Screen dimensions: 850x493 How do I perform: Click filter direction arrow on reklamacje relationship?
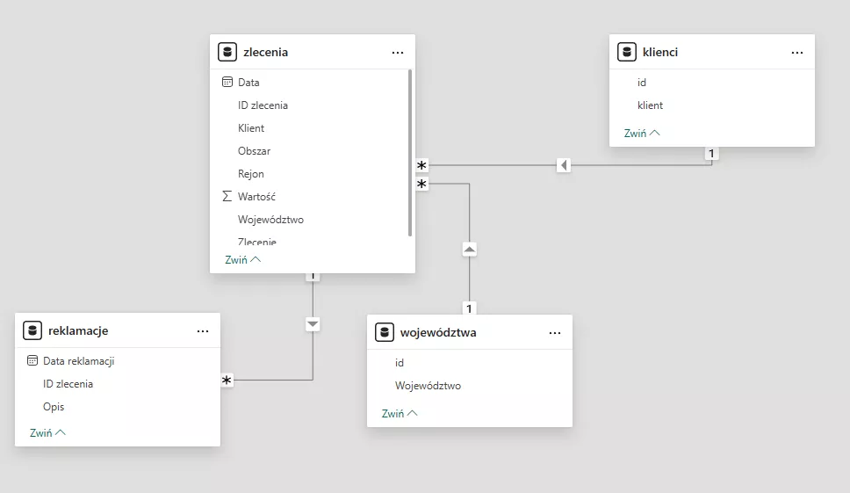313,324
